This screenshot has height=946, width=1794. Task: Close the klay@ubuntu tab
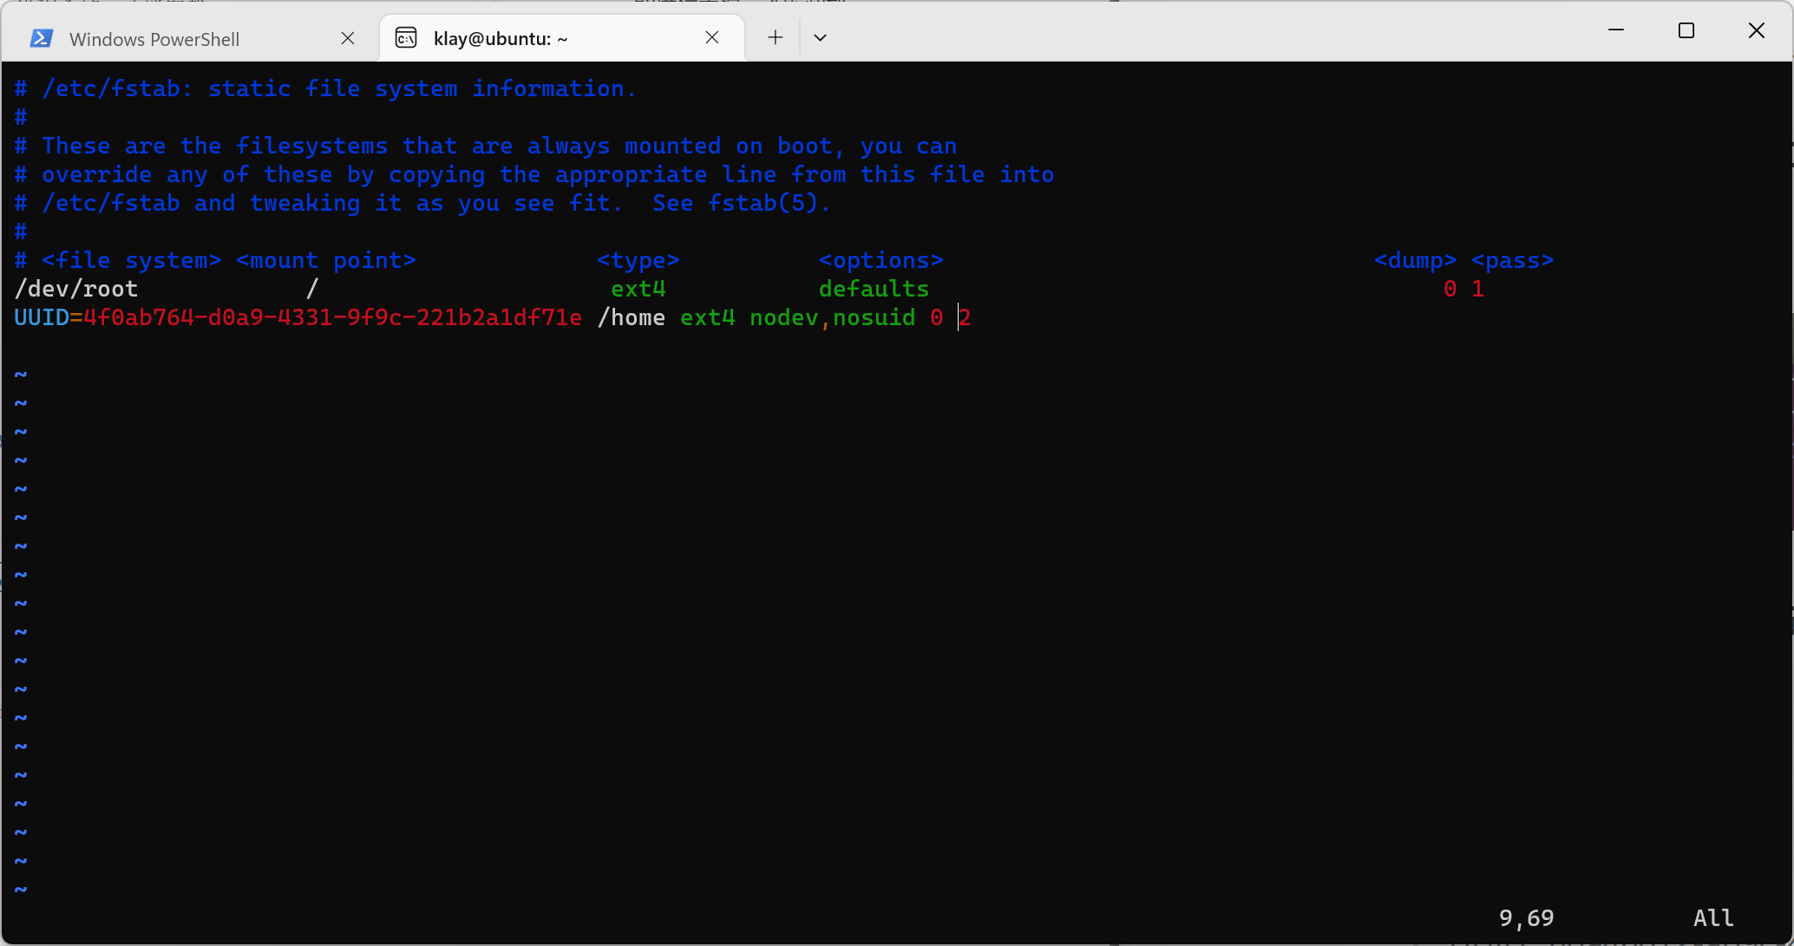(712, 37)
